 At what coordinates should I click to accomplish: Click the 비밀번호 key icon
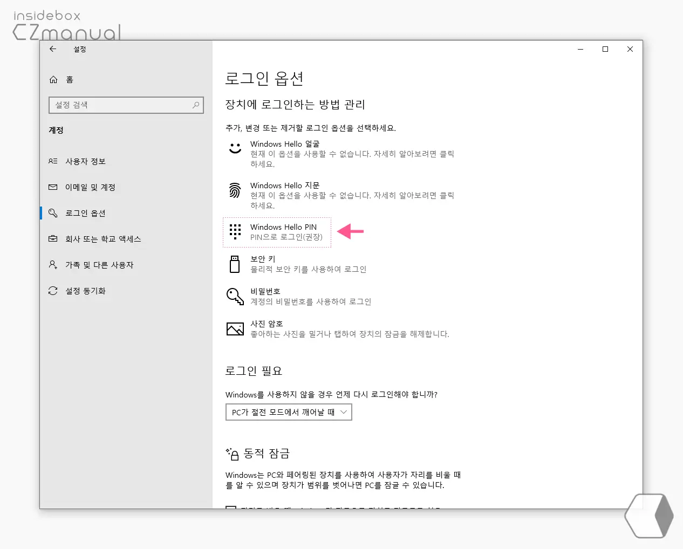[235, 296]
